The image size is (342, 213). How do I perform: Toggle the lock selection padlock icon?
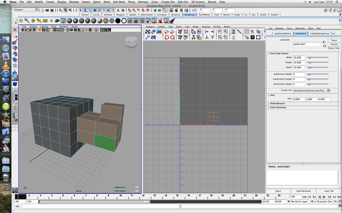[x=118, y=10]
